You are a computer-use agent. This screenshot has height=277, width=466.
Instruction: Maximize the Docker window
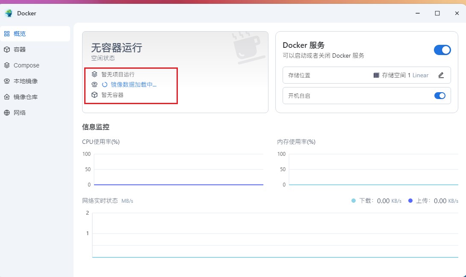pyautogui.click(x=437, y=13)
